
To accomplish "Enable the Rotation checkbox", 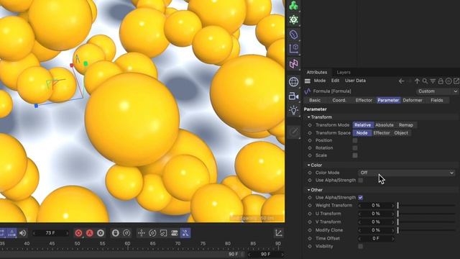I will pos(355,148).
